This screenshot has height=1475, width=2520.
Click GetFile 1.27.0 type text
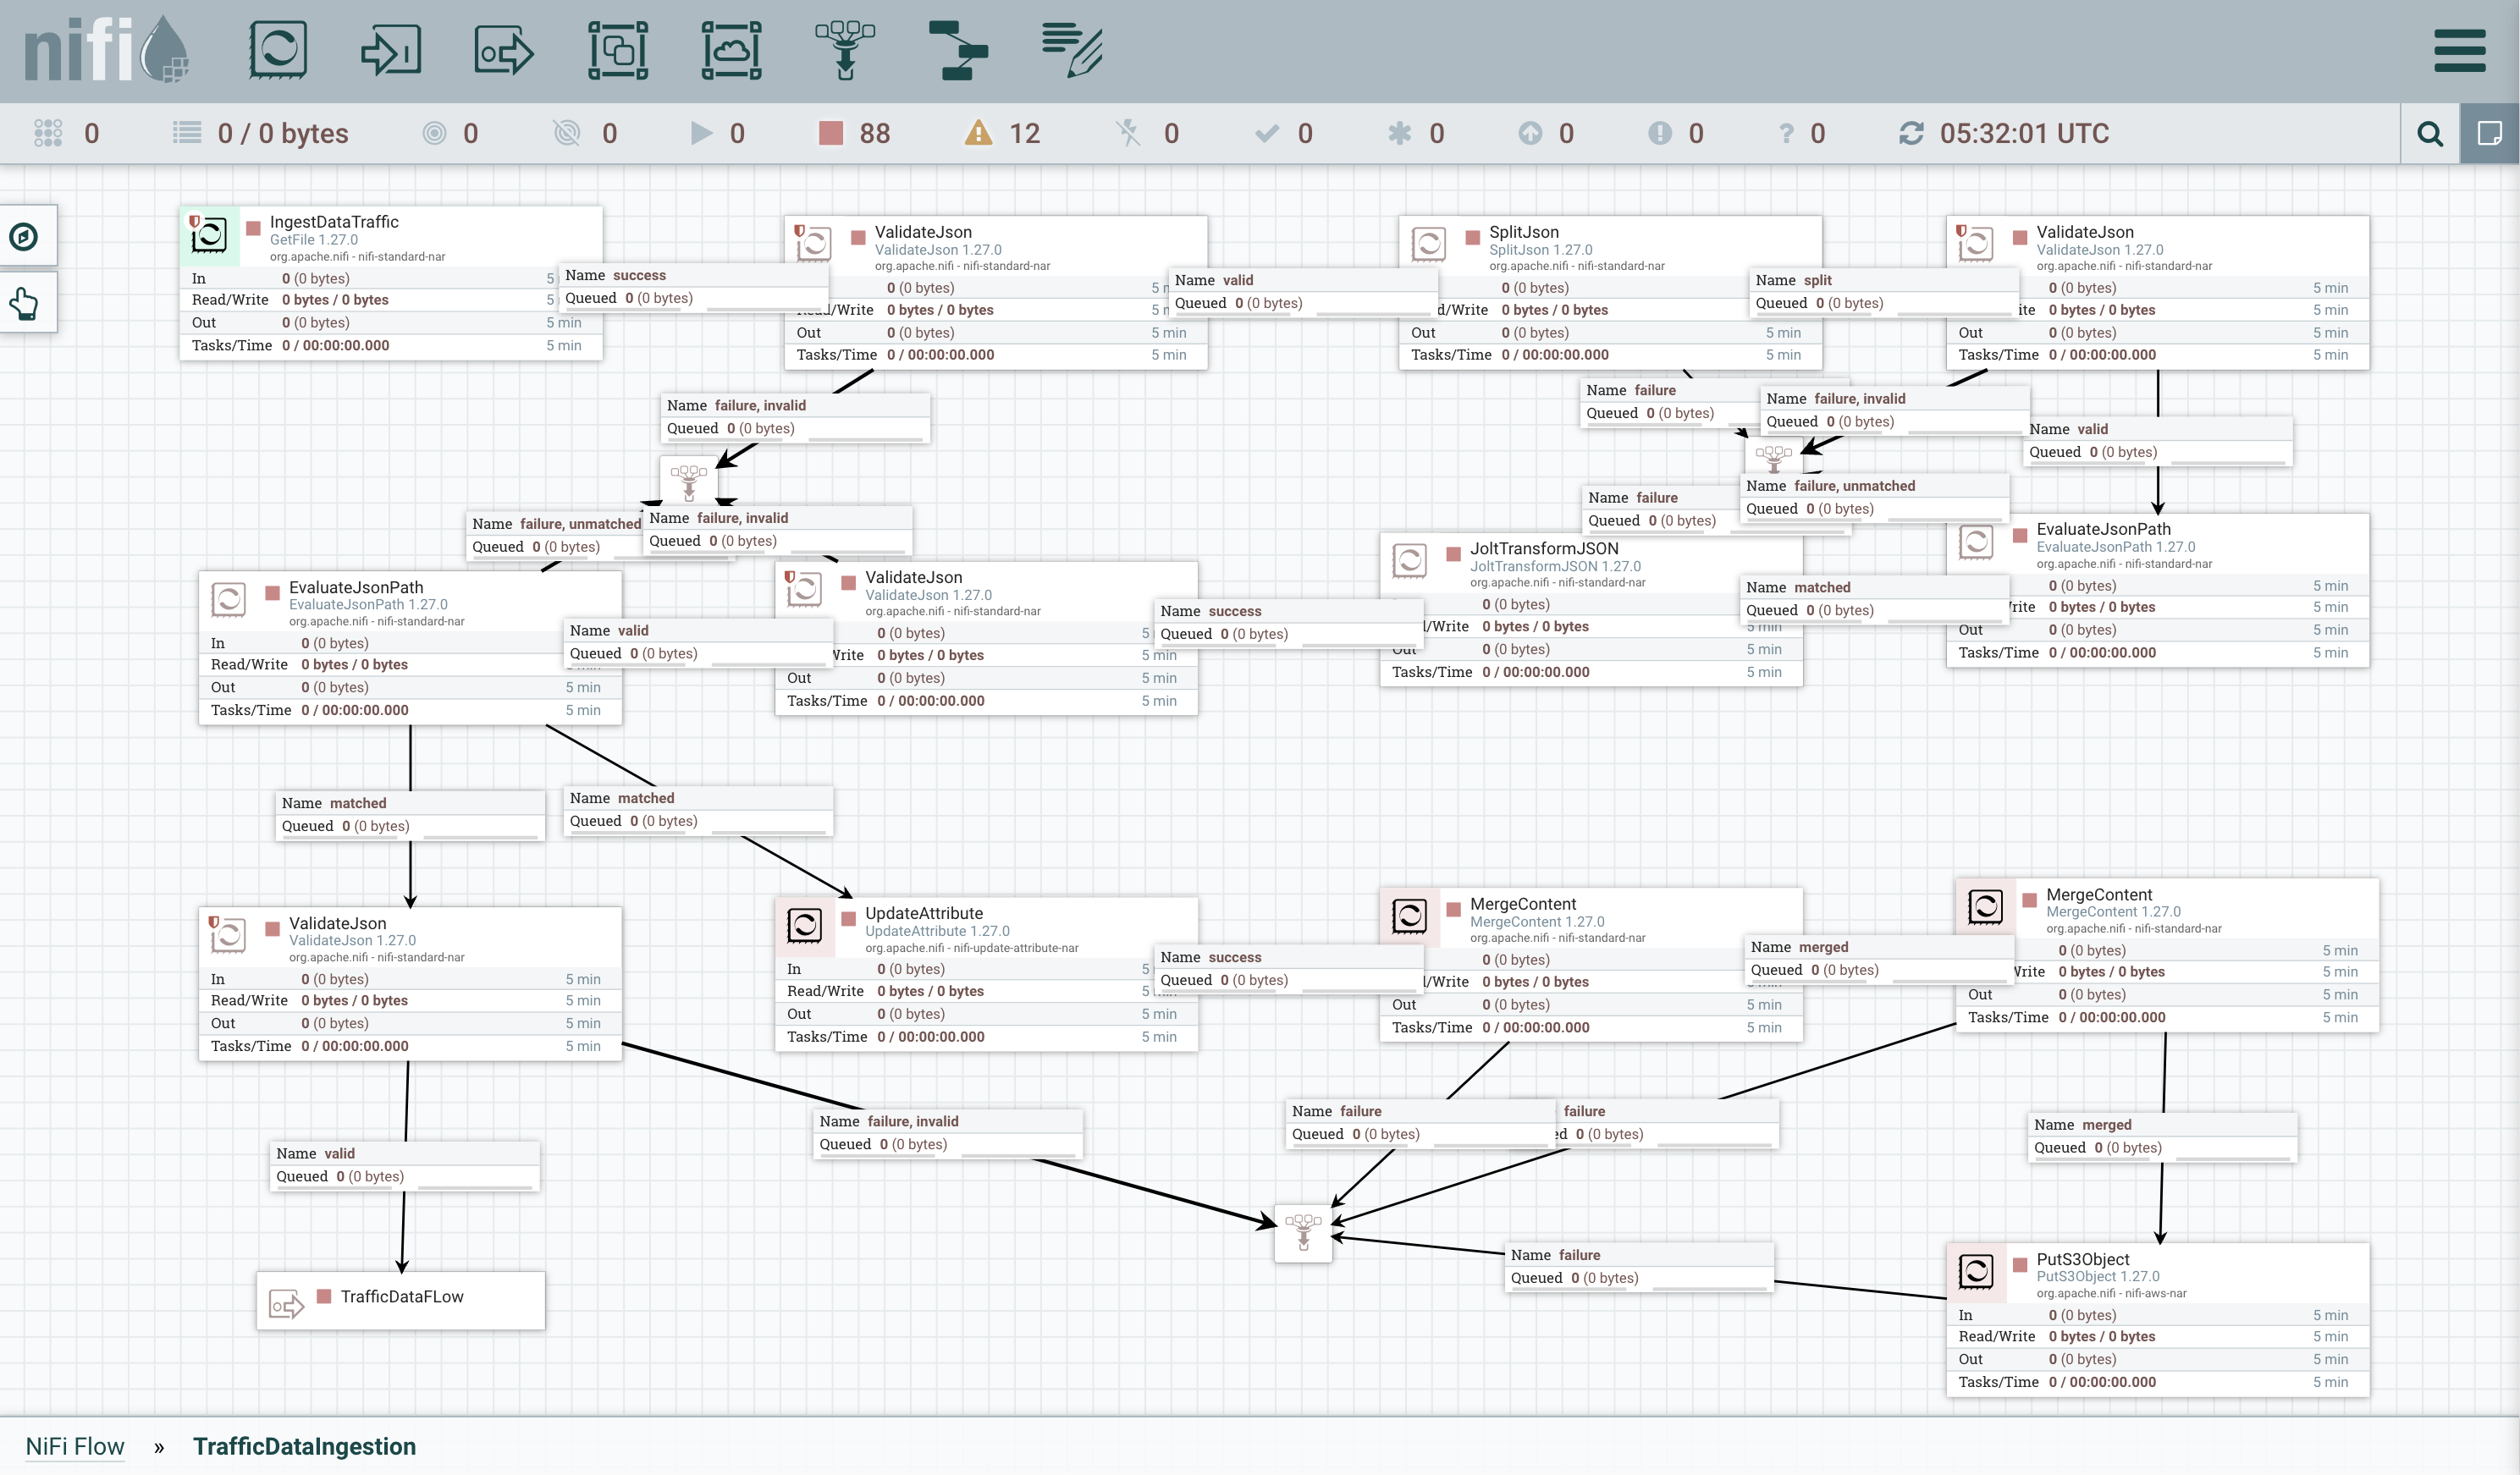pyautogui.click(x=313, y=240)
